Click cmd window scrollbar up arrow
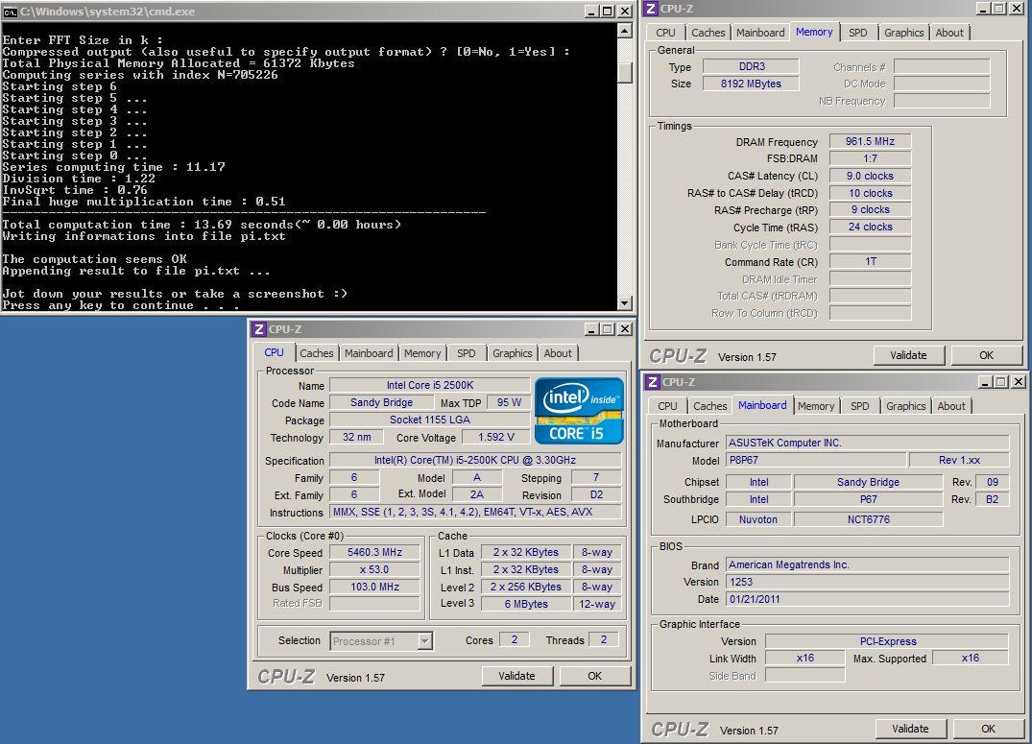This screenshot has height=744, width=1032. (625, 31)
